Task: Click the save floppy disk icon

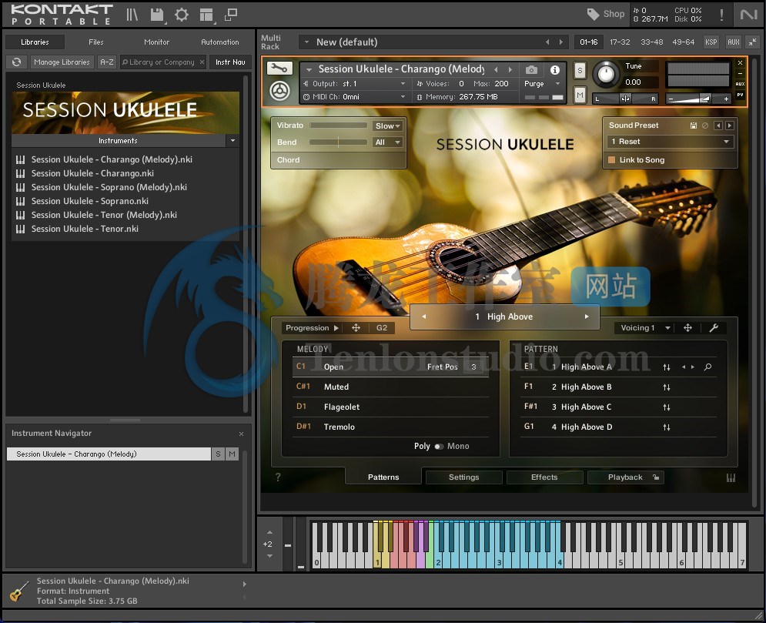Action: [157, 15]
